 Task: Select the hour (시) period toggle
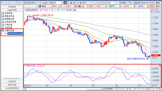pos(78,3)
